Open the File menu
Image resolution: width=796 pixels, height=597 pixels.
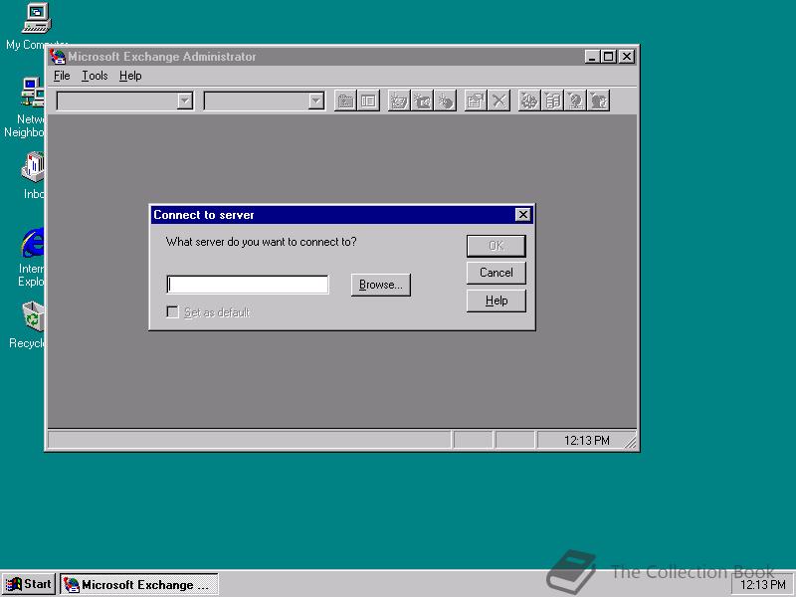click(62, 76)
